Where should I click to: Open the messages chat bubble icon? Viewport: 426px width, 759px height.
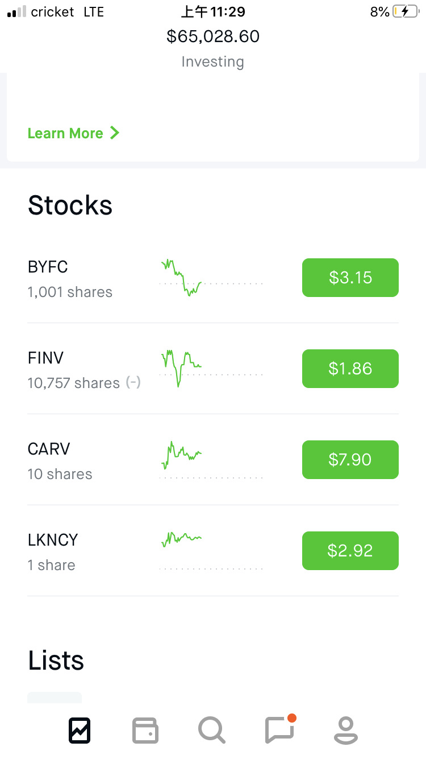279,729
